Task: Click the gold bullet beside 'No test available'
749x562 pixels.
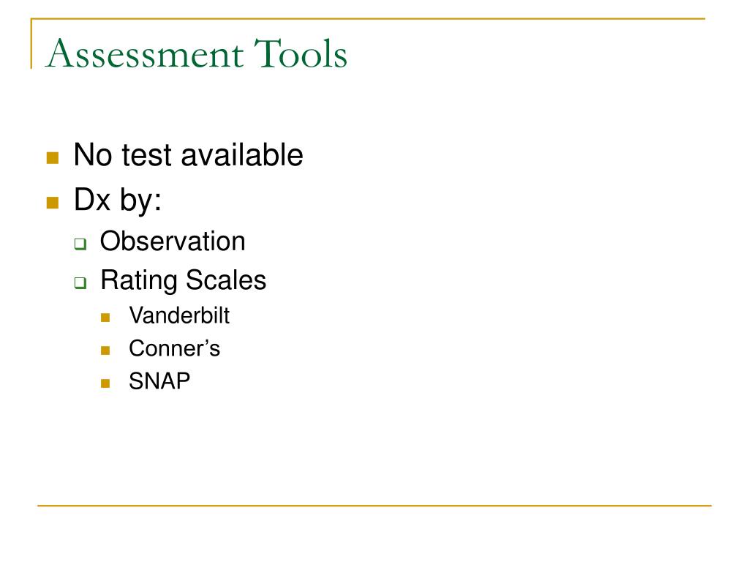Action: 53,158
